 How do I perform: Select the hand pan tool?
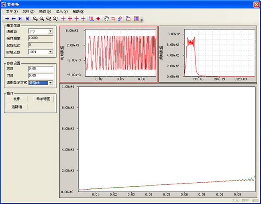pyautogui.click(x=106, y=18)
